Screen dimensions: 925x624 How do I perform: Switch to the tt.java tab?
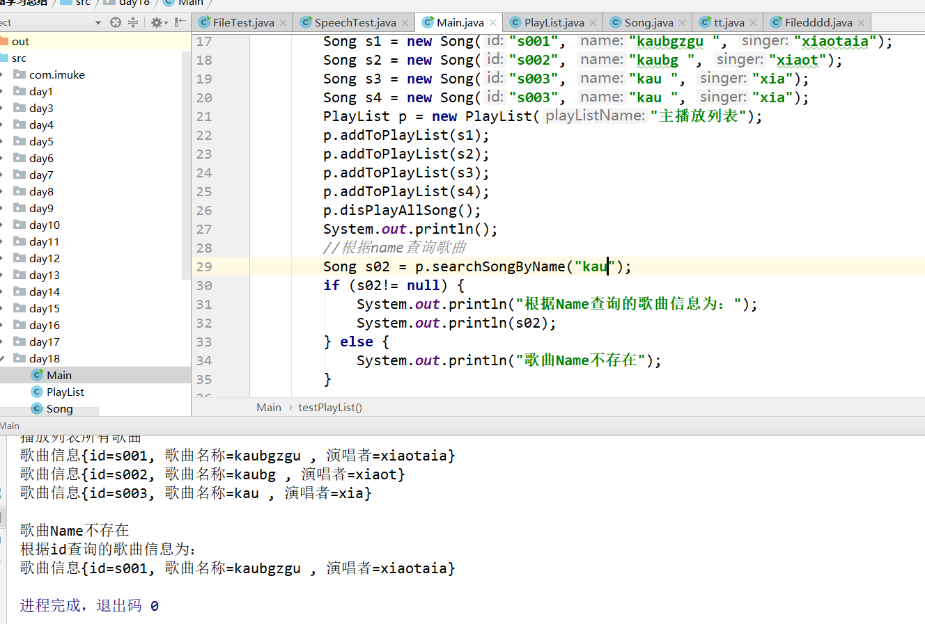pos(729,22)
